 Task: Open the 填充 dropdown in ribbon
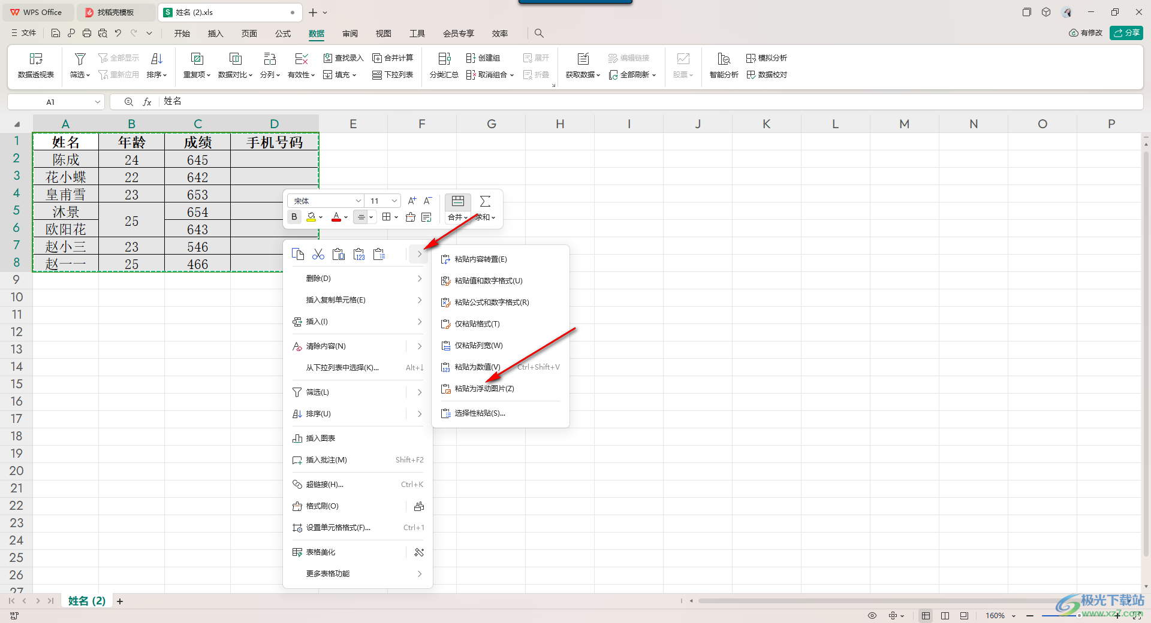tap(340, 75)
